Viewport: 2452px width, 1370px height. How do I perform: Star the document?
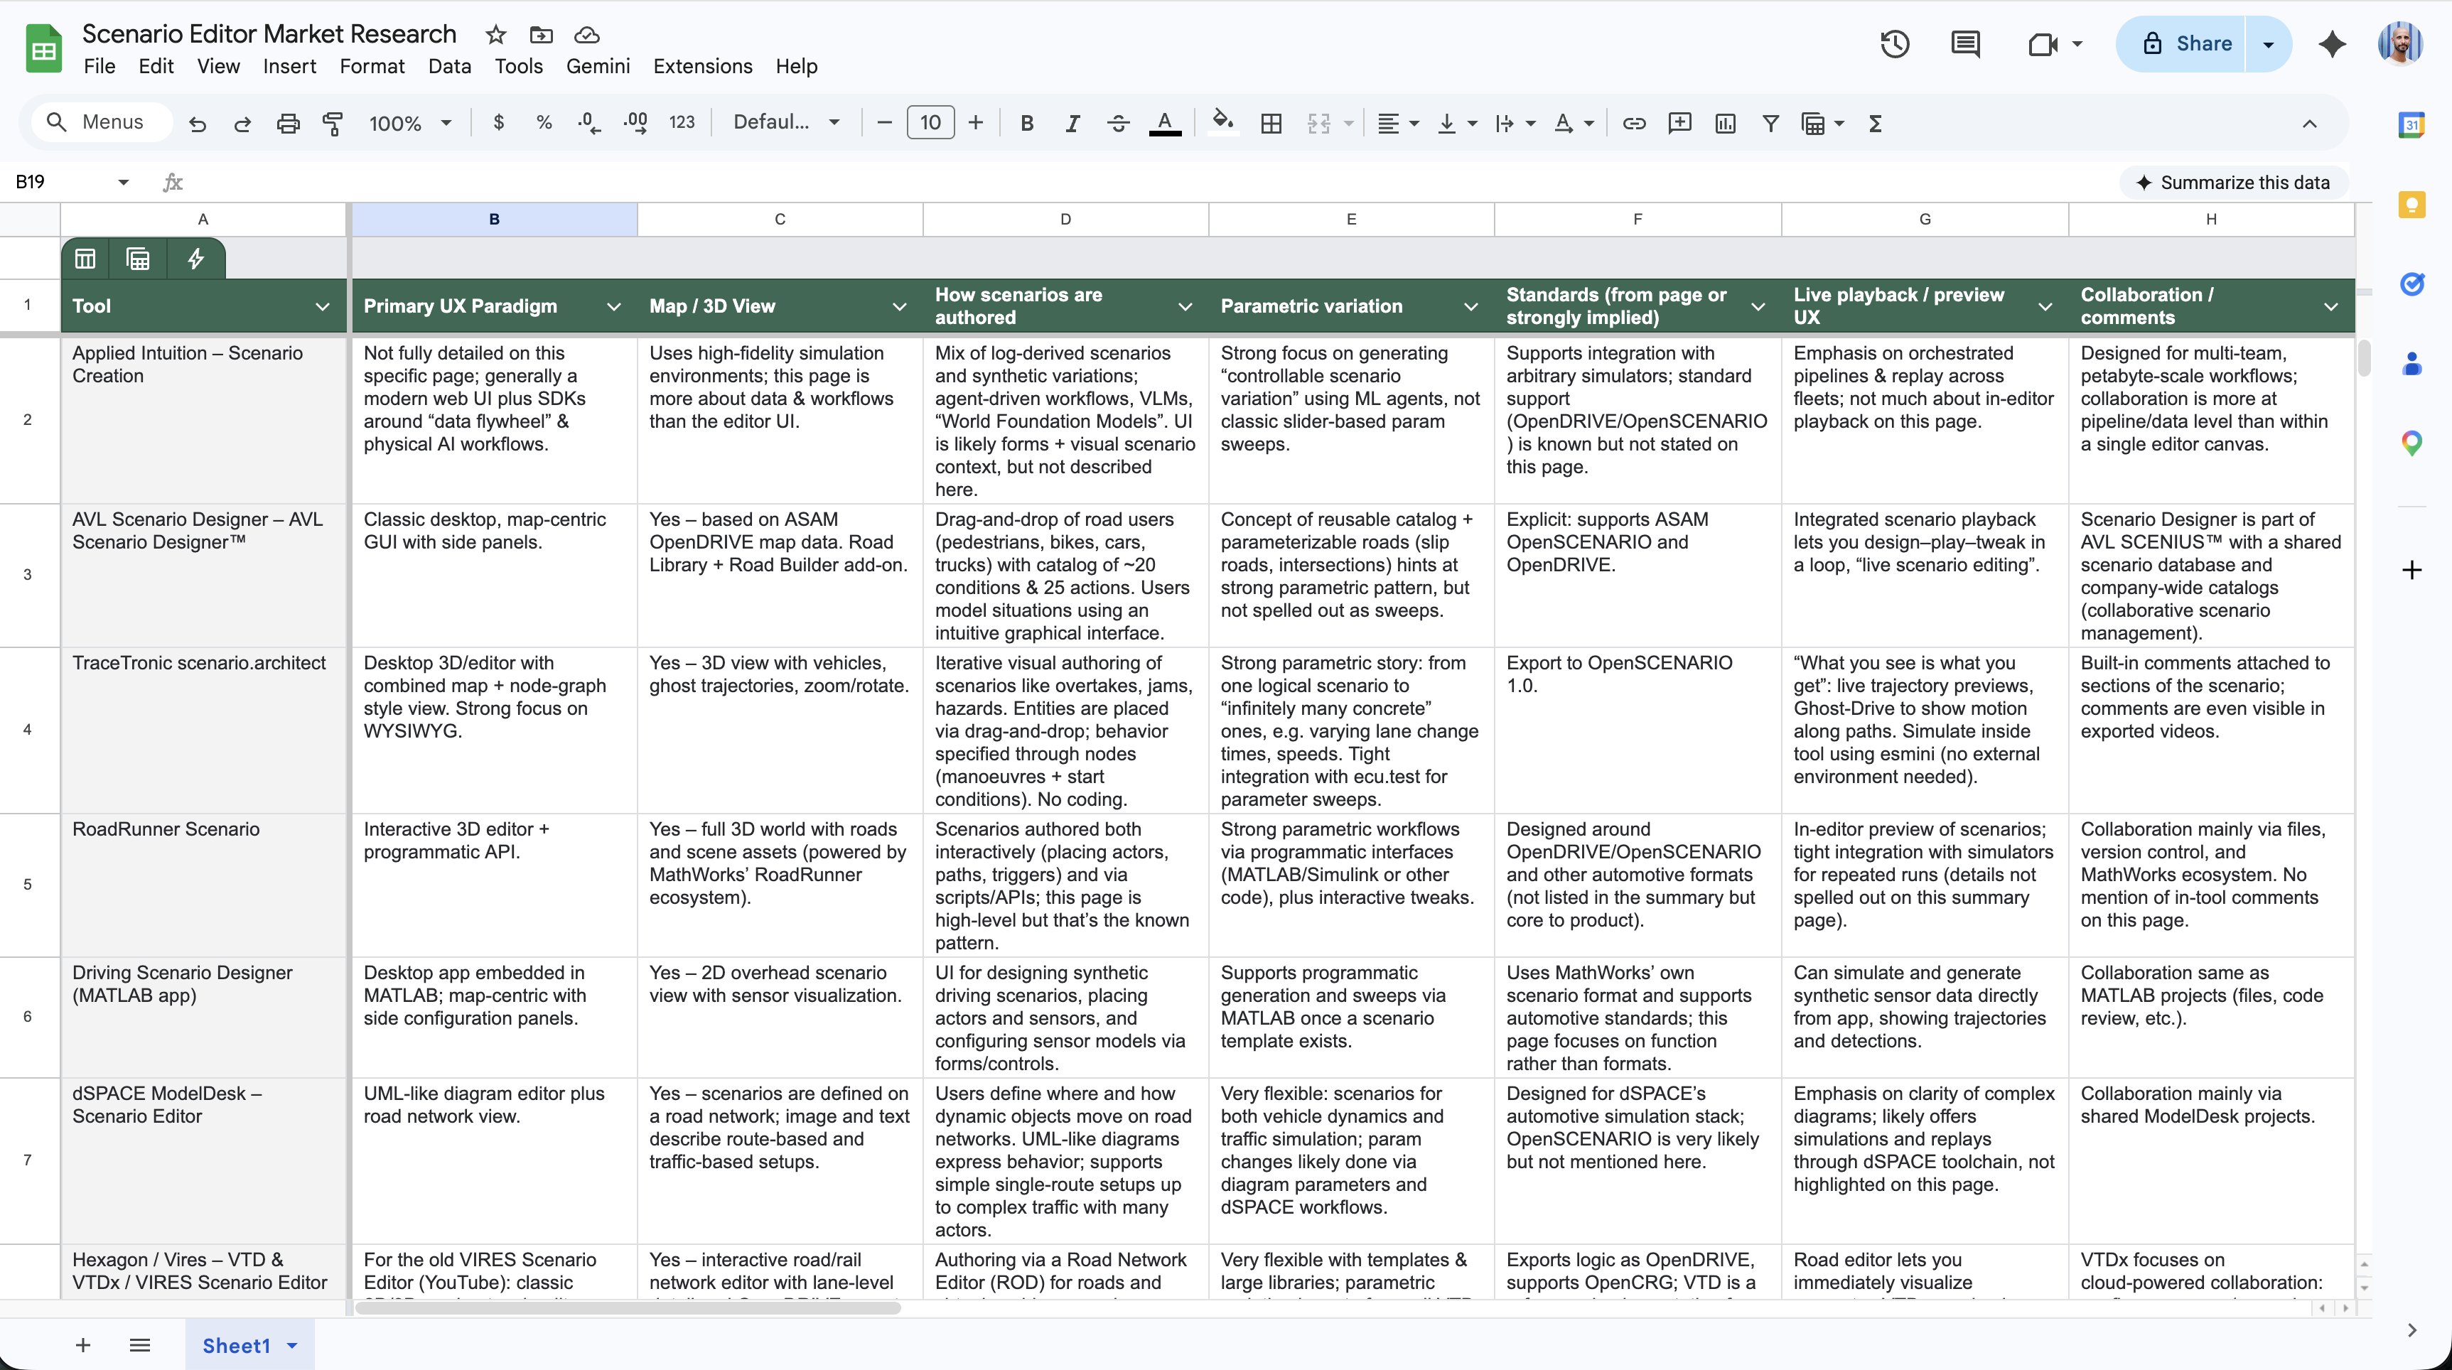click(496, 34)
